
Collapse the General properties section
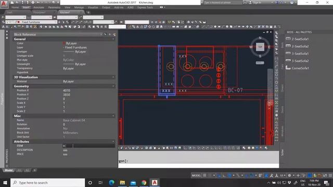[113, 39]
